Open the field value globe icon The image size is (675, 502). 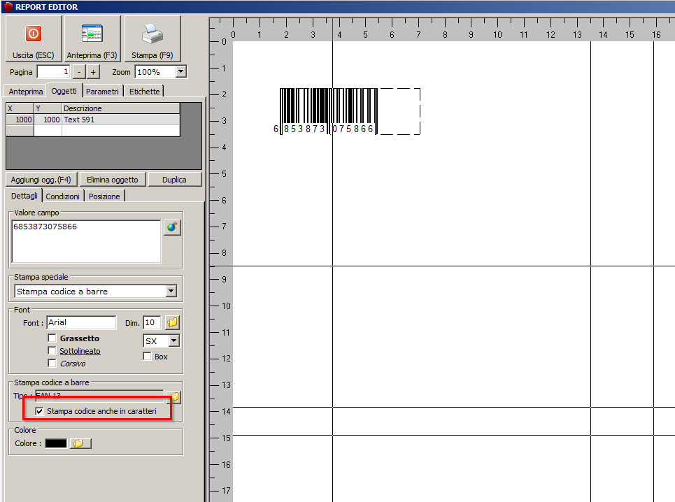[172, 227]
